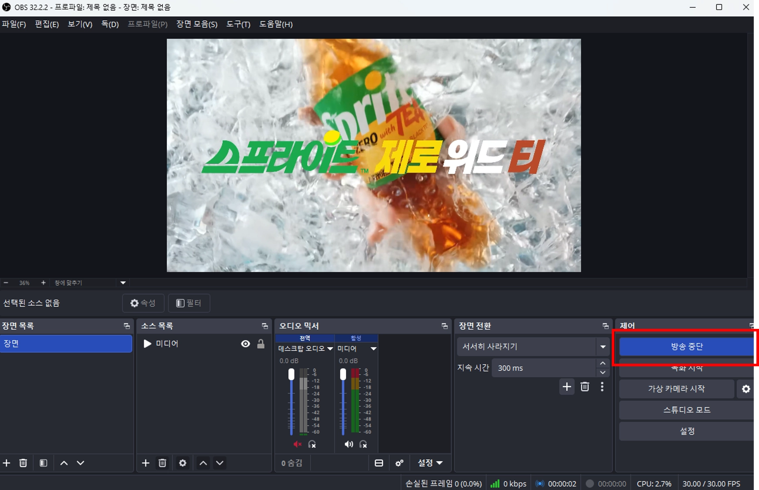Image resolution: width=759 pixels, height=490 pixels.
Task: Unmute the 데스크탑 오디오 speaker icon
Action: click(x=298, y=444)
